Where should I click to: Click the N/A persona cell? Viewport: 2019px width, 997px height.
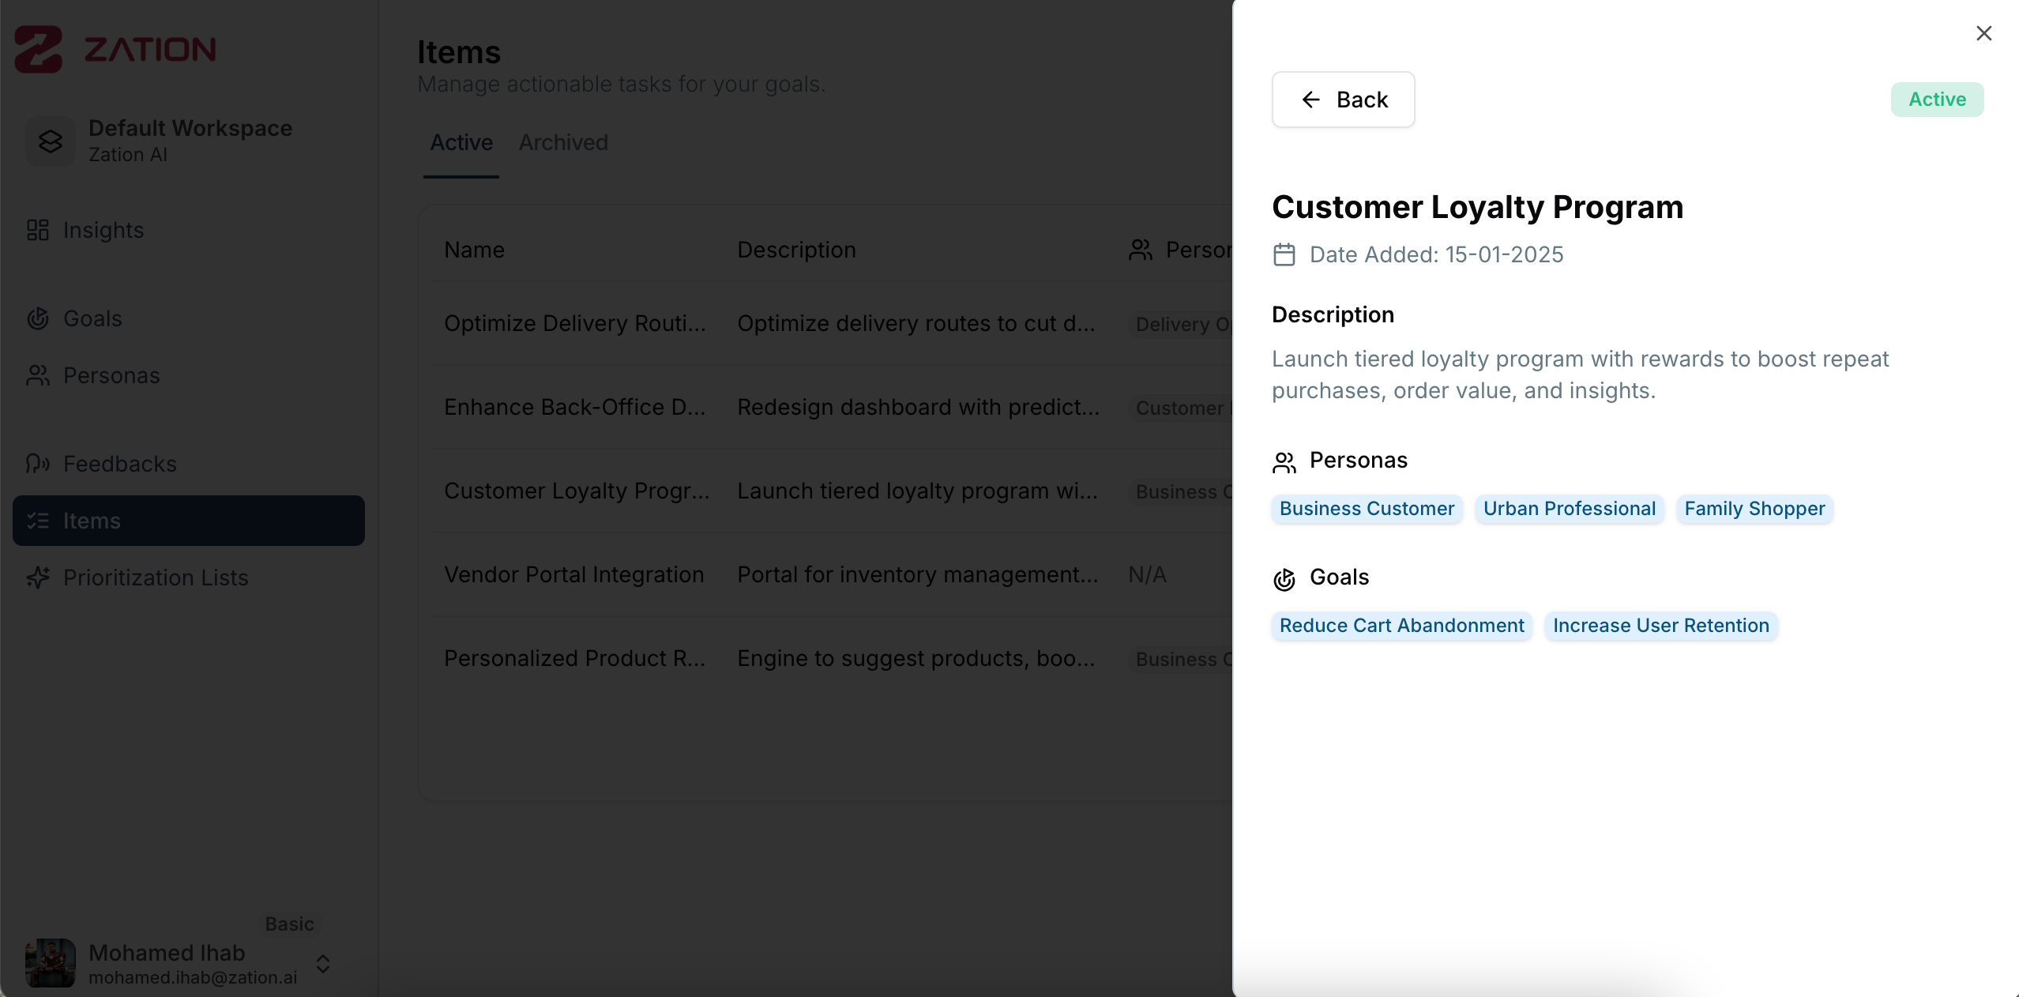coord(1147,575)
